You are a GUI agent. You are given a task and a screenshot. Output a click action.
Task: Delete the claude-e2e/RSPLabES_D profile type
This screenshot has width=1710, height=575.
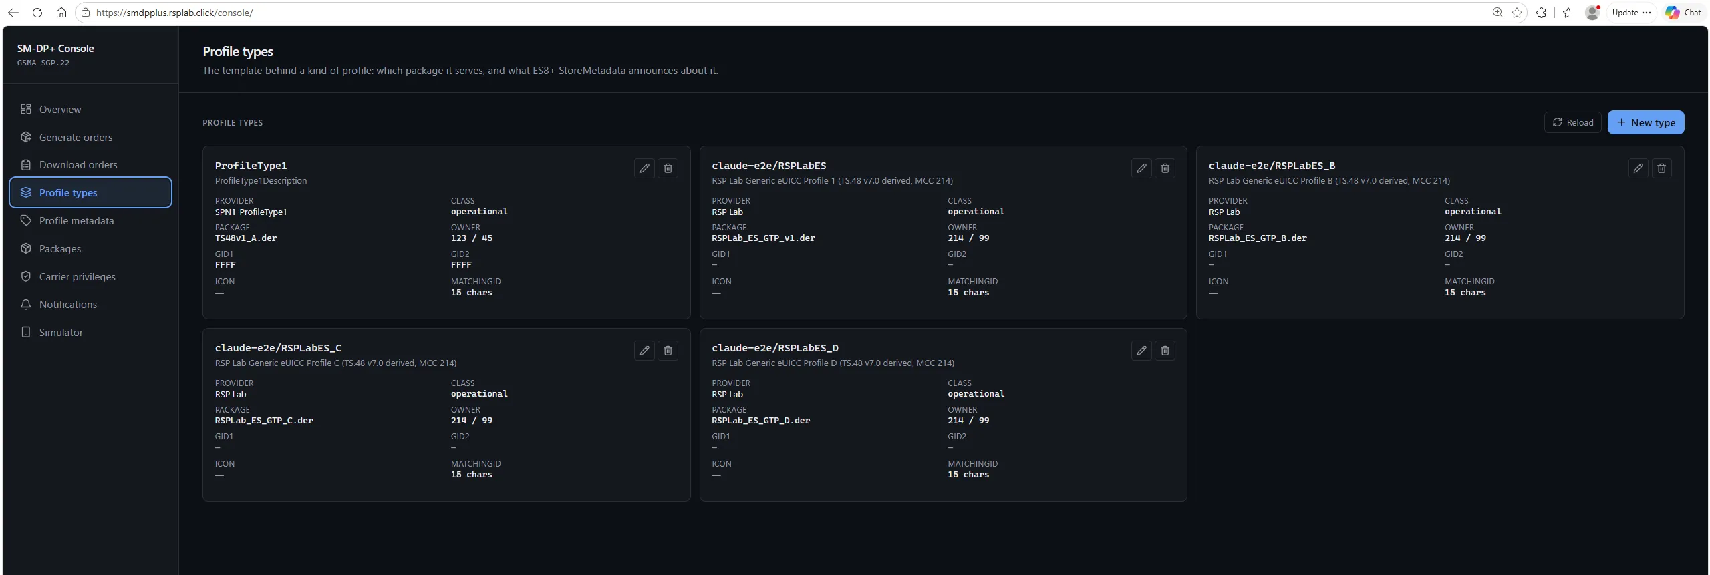[1165, 351]
